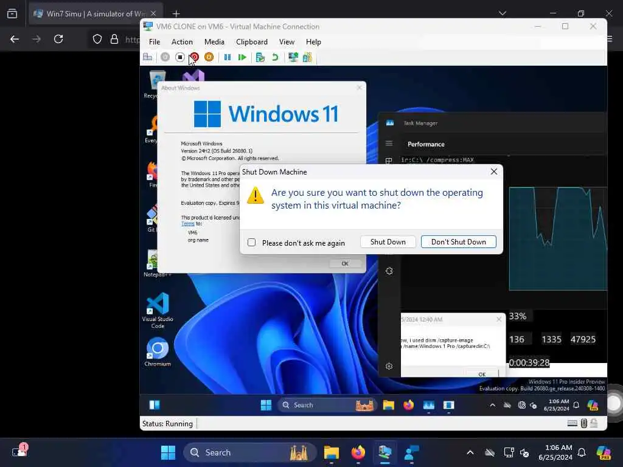Open Chromium desktop shortcut
This screenshot has height=467, width=623.
click(x=158, y=352)
